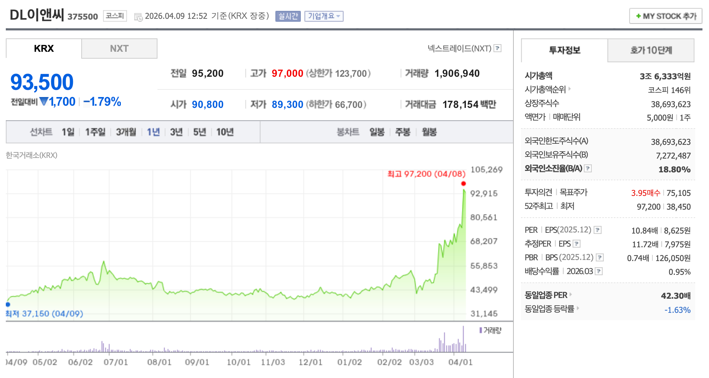709x378 pixels.
Task: Click the DL이앤씨 stock name
Action: [x=37, y=15]
